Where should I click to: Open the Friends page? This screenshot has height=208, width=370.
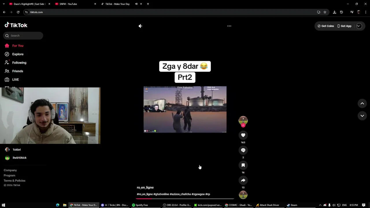coord(14,71)
